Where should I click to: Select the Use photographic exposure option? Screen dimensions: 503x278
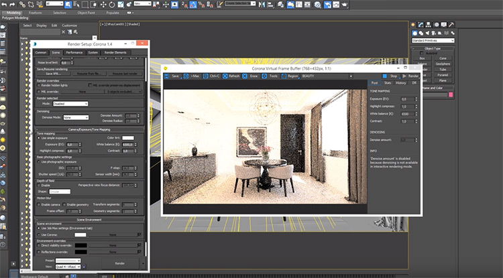click(38, 161)
